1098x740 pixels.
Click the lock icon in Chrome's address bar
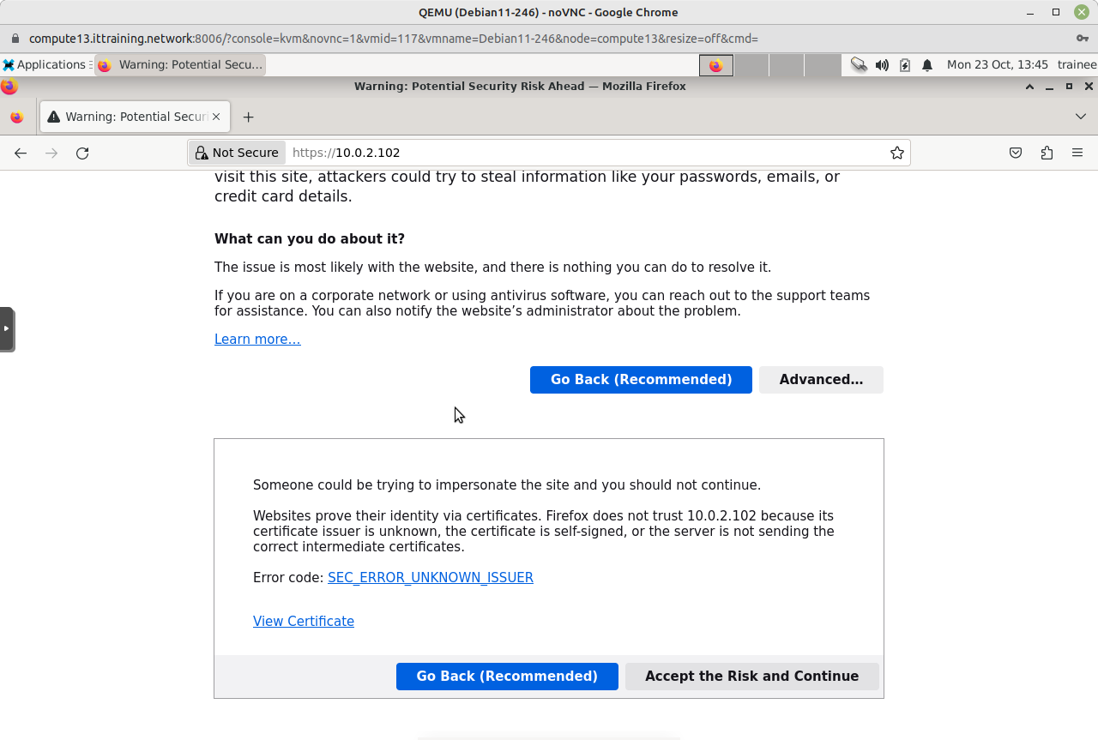[15, 39]
